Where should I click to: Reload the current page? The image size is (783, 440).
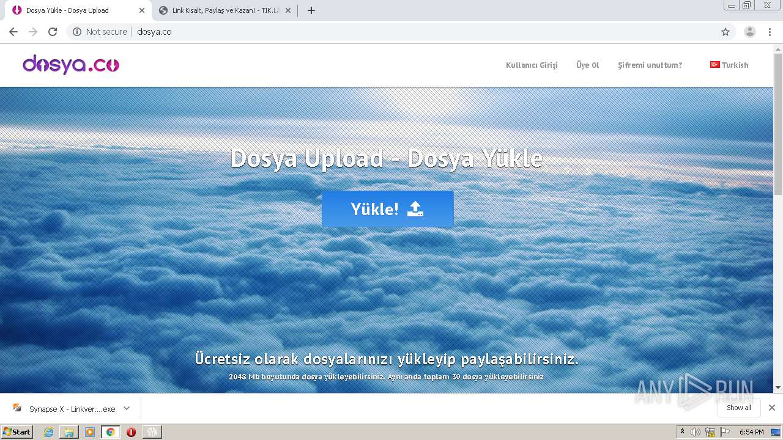pyautogui.click(x=53, y=32)
